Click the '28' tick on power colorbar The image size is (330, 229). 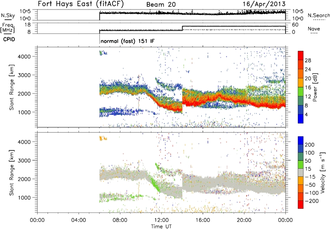pos(308,60)
